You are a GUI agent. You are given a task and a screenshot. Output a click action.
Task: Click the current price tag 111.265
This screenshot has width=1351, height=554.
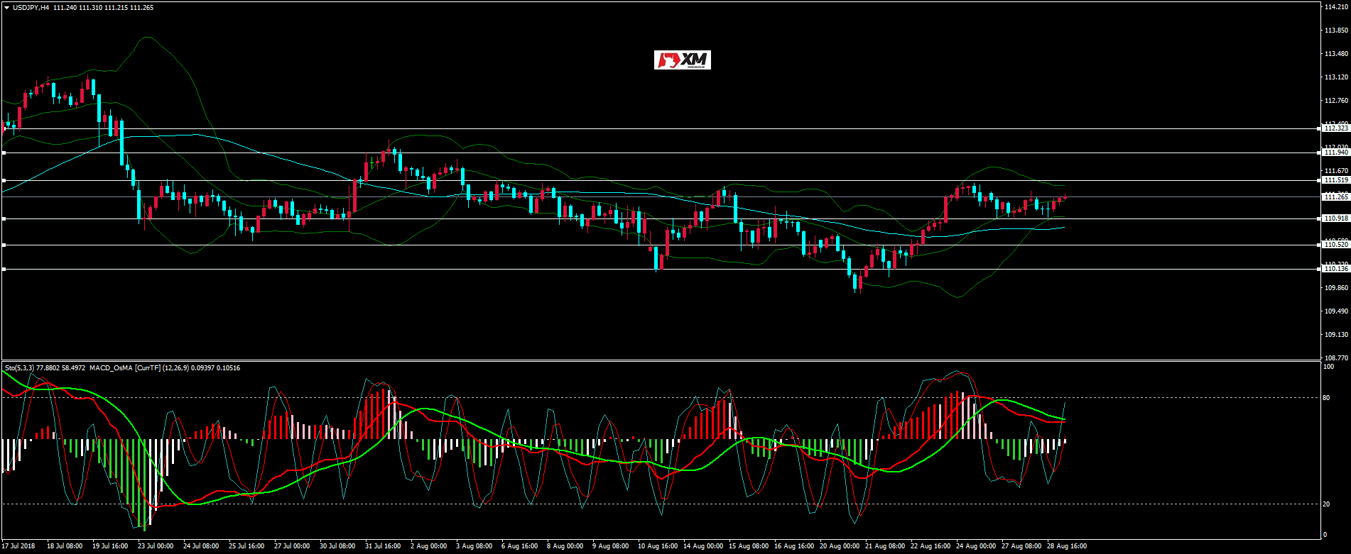(1336, 197)
